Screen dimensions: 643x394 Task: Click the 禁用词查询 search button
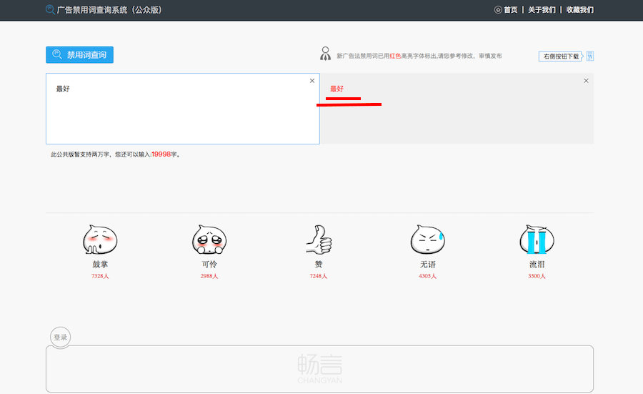[79, 55]
